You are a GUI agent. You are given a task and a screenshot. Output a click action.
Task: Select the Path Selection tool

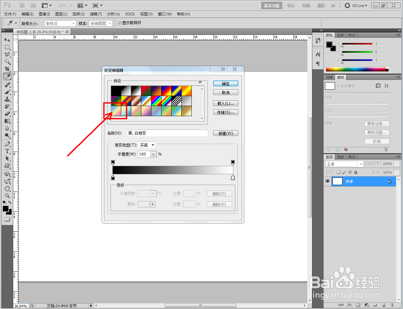(7, 158)
